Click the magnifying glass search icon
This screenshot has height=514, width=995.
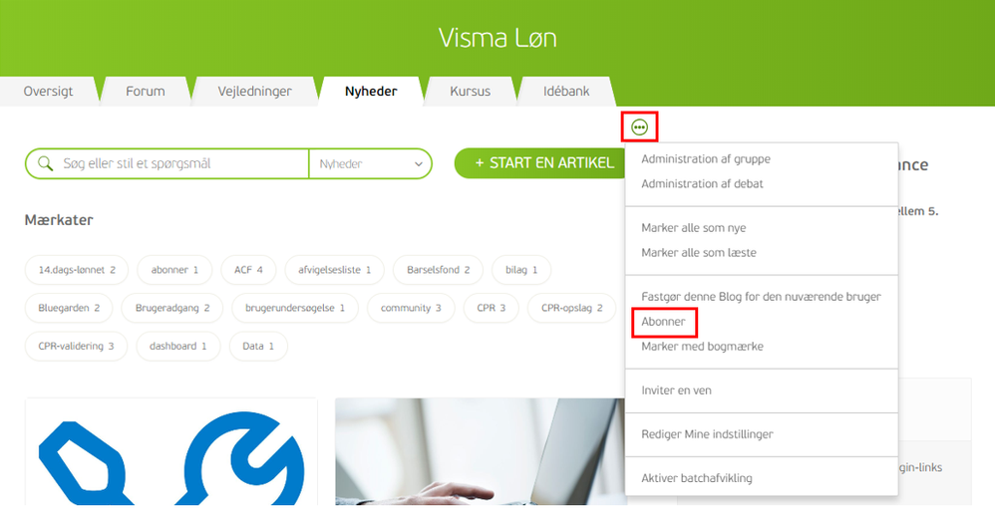45,163
